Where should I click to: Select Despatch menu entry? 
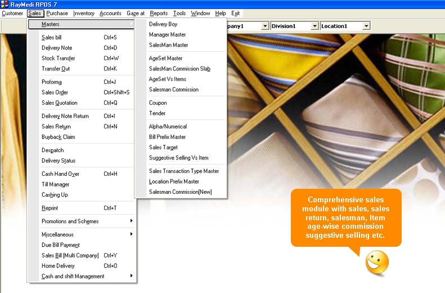[x=82, y=150]
